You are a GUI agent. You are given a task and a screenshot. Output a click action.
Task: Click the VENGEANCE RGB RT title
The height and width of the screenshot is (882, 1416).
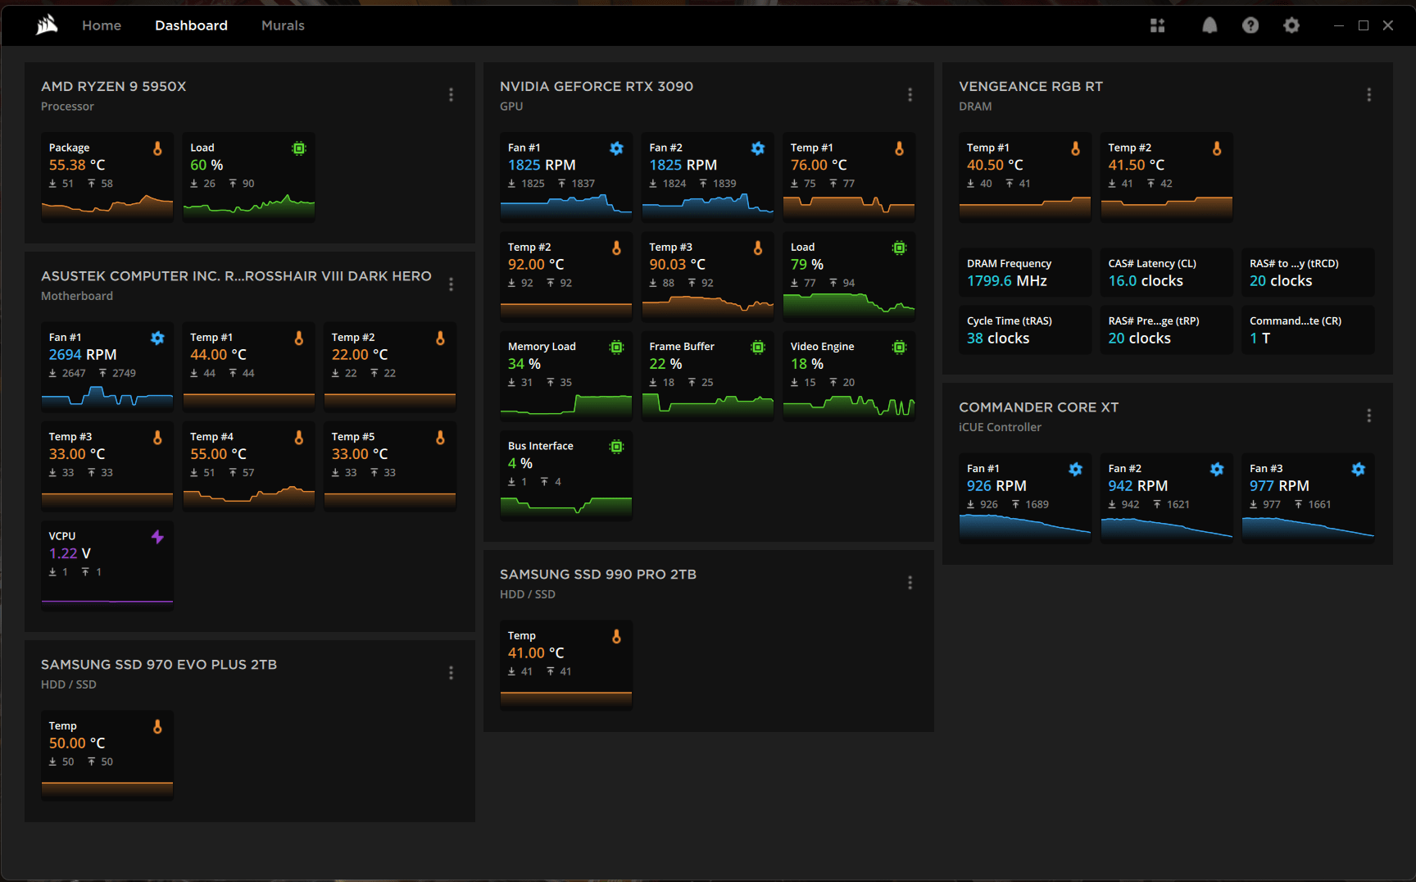(x=1031, y=86)
